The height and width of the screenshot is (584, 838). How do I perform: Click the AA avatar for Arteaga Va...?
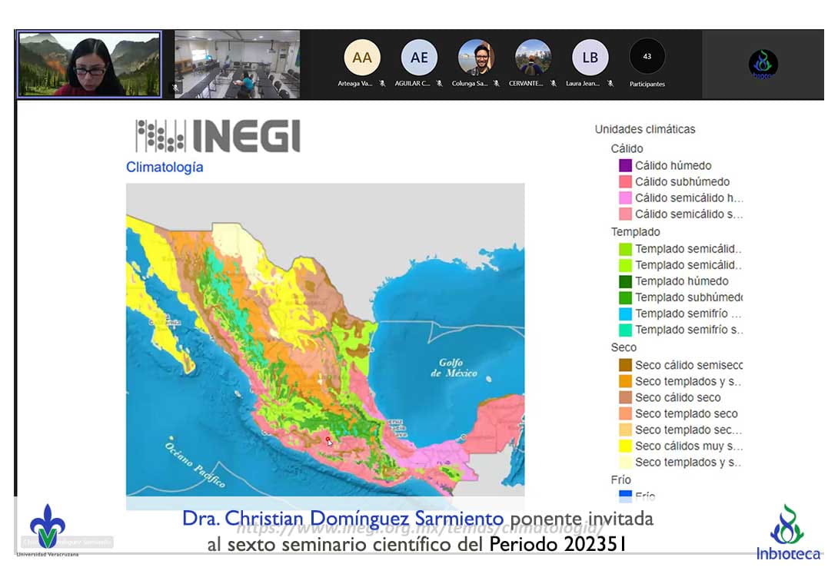pyautogui.click(x=362, y=58)
